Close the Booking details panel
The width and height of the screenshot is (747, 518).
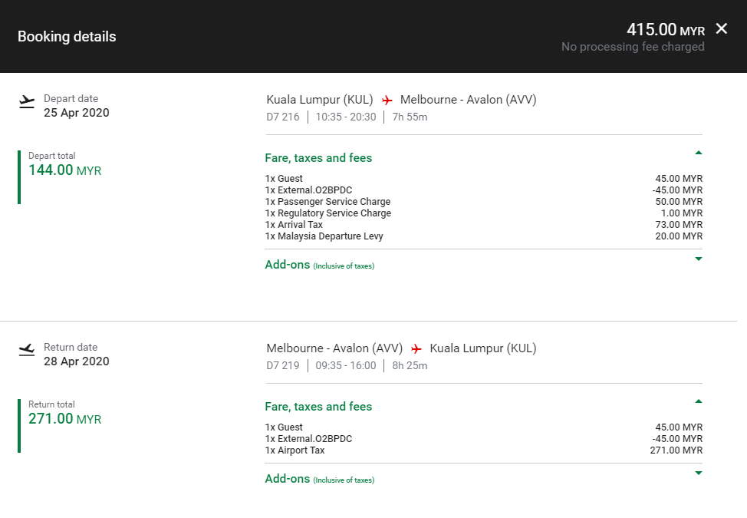coord(721,29)
